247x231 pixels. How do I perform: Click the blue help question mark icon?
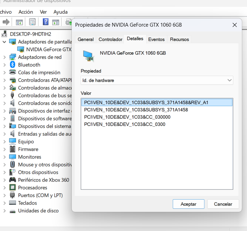pyautogui.click(x=45, y=22)
